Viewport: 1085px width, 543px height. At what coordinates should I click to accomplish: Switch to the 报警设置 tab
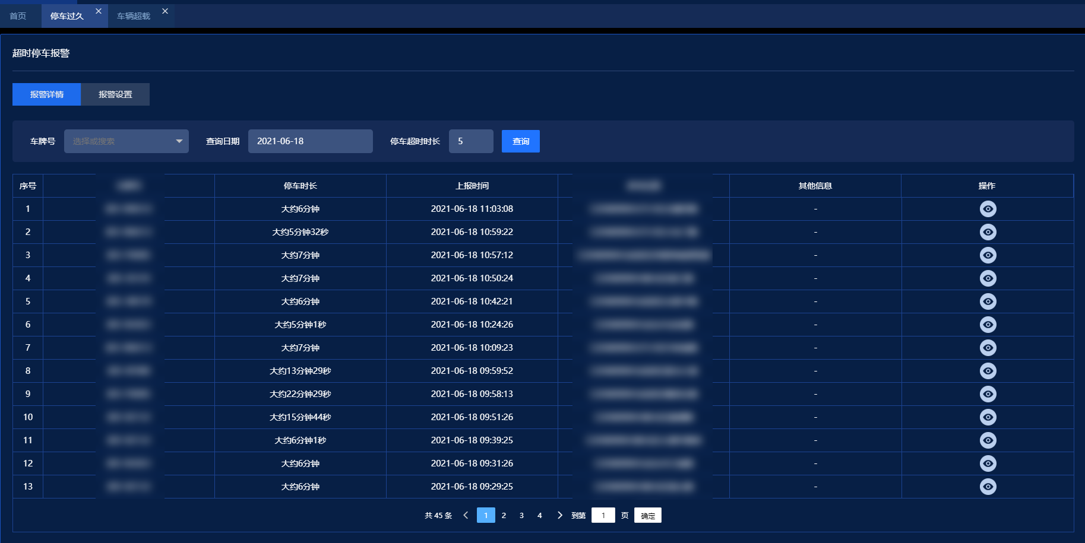(115, 94)
